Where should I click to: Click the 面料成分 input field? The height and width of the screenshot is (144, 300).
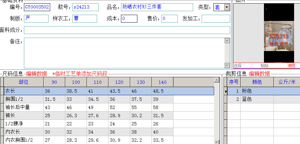[x=127, y=30]
